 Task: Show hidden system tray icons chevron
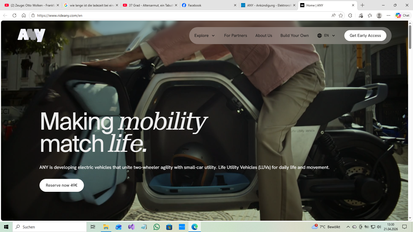pos(348,227)
